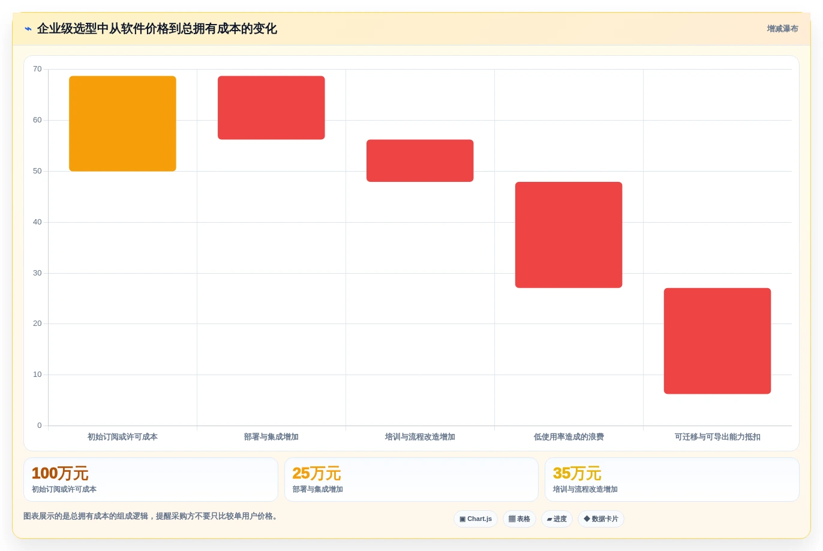Select the red 低使用率造成的浪费 bar
This screenshot has width=823, height=551.
pos(569,235)
